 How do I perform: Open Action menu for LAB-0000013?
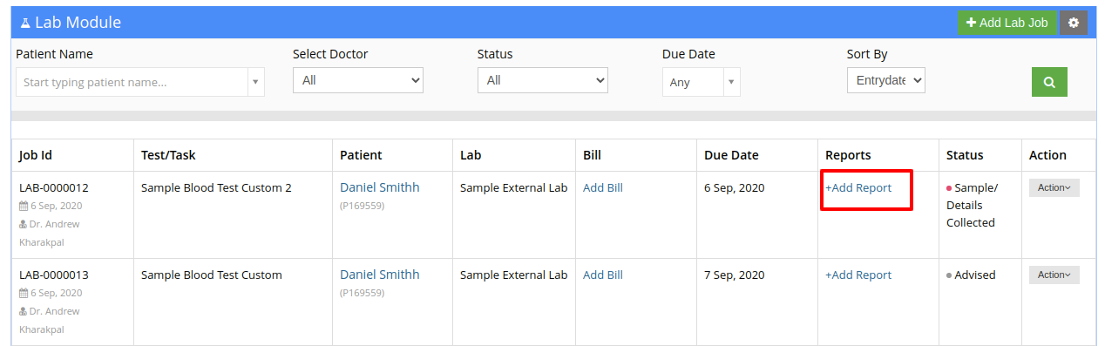[x=1054, y=275]
